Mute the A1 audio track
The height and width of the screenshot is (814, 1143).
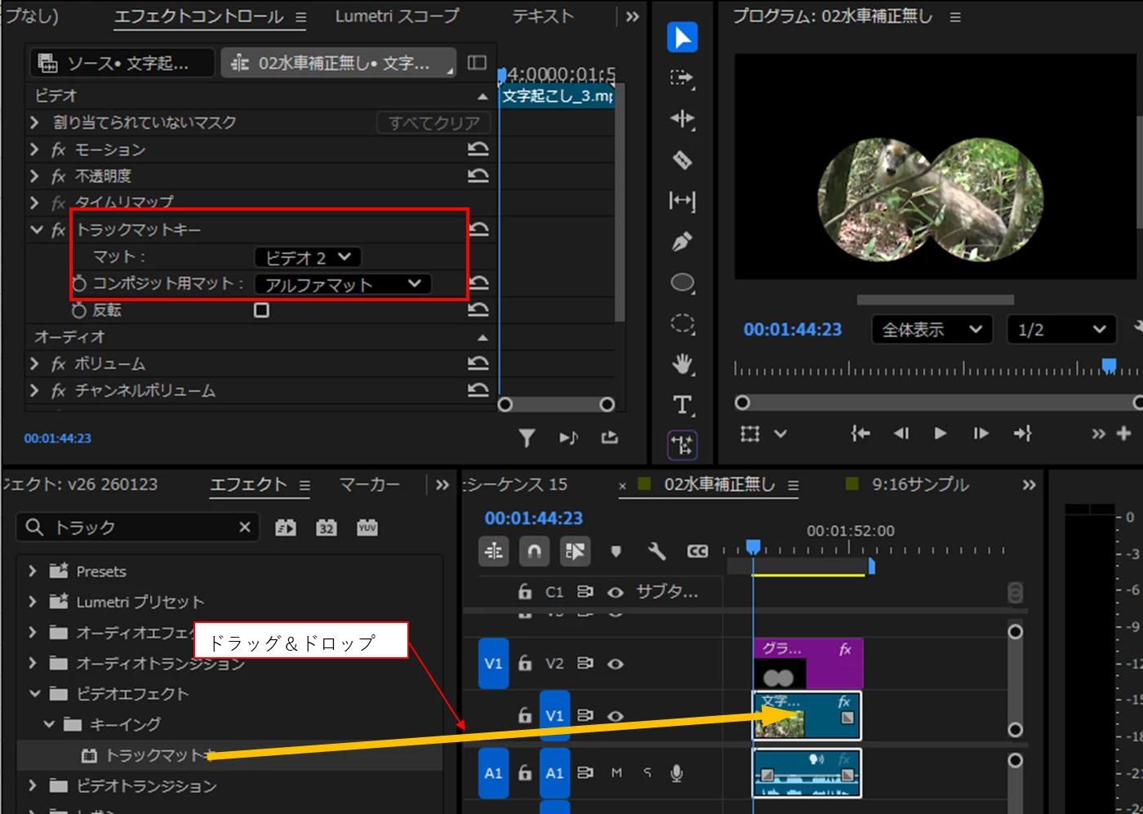pyautogui.click(x=616, y=772)
